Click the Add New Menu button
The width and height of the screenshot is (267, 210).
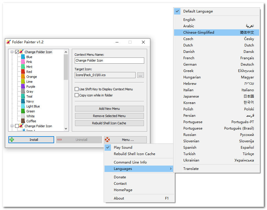[x=109, y=109]
